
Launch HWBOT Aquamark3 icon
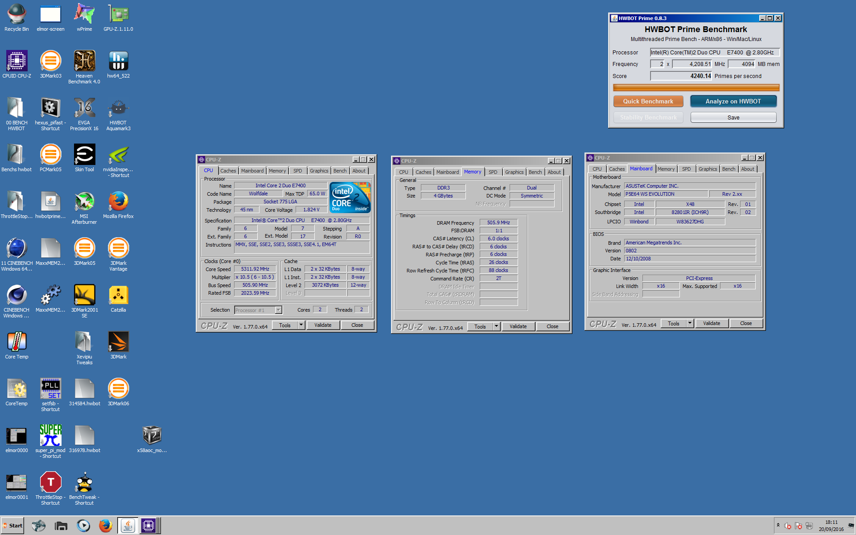tap(118, 114)
